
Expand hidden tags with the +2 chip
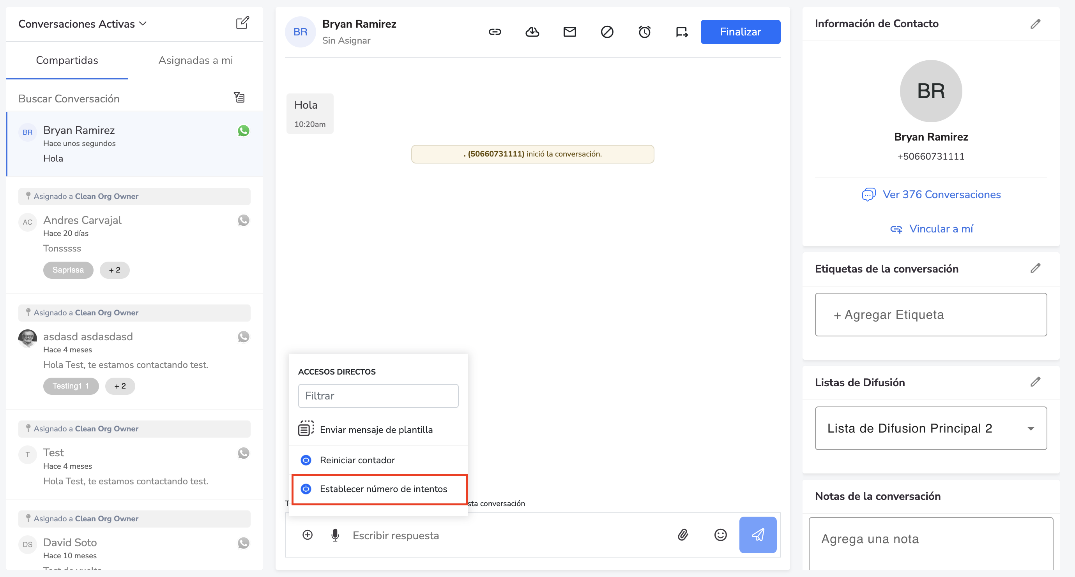tap(114, 270)
